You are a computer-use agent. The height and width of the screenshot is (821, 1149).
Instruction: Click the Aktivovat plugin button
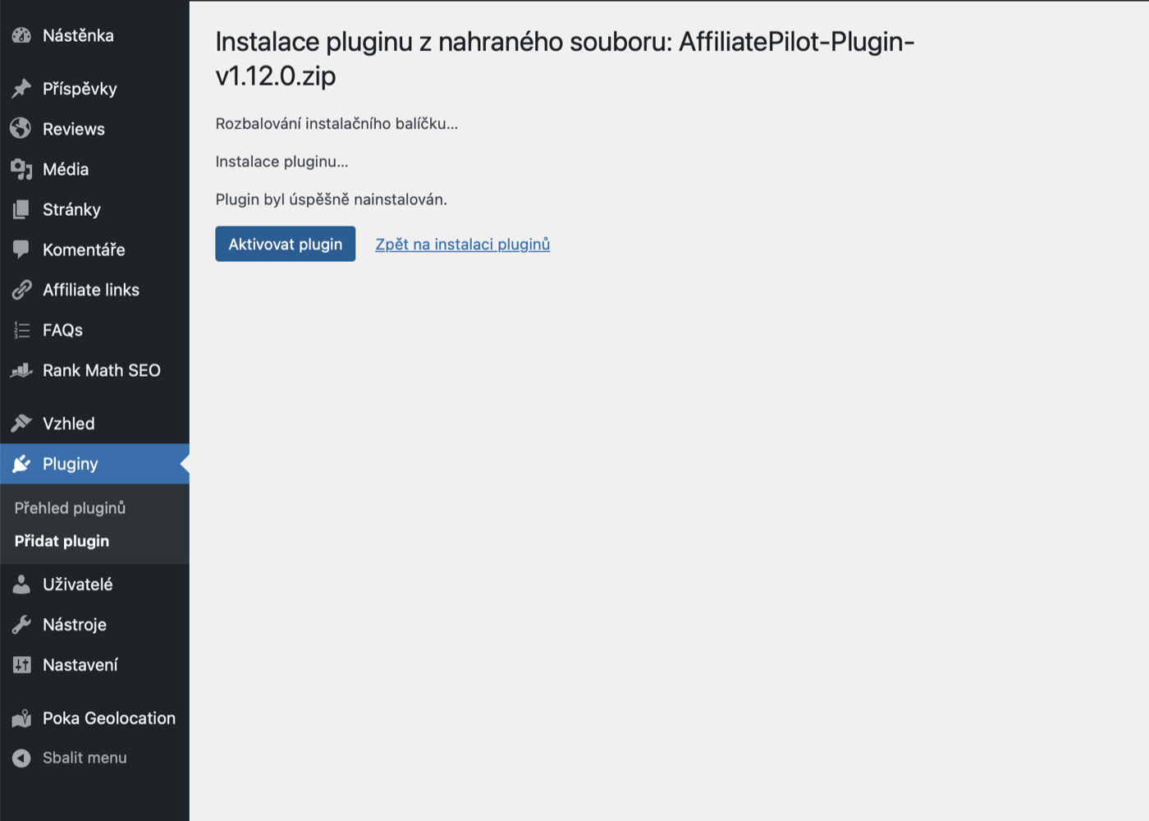point(285,244)
